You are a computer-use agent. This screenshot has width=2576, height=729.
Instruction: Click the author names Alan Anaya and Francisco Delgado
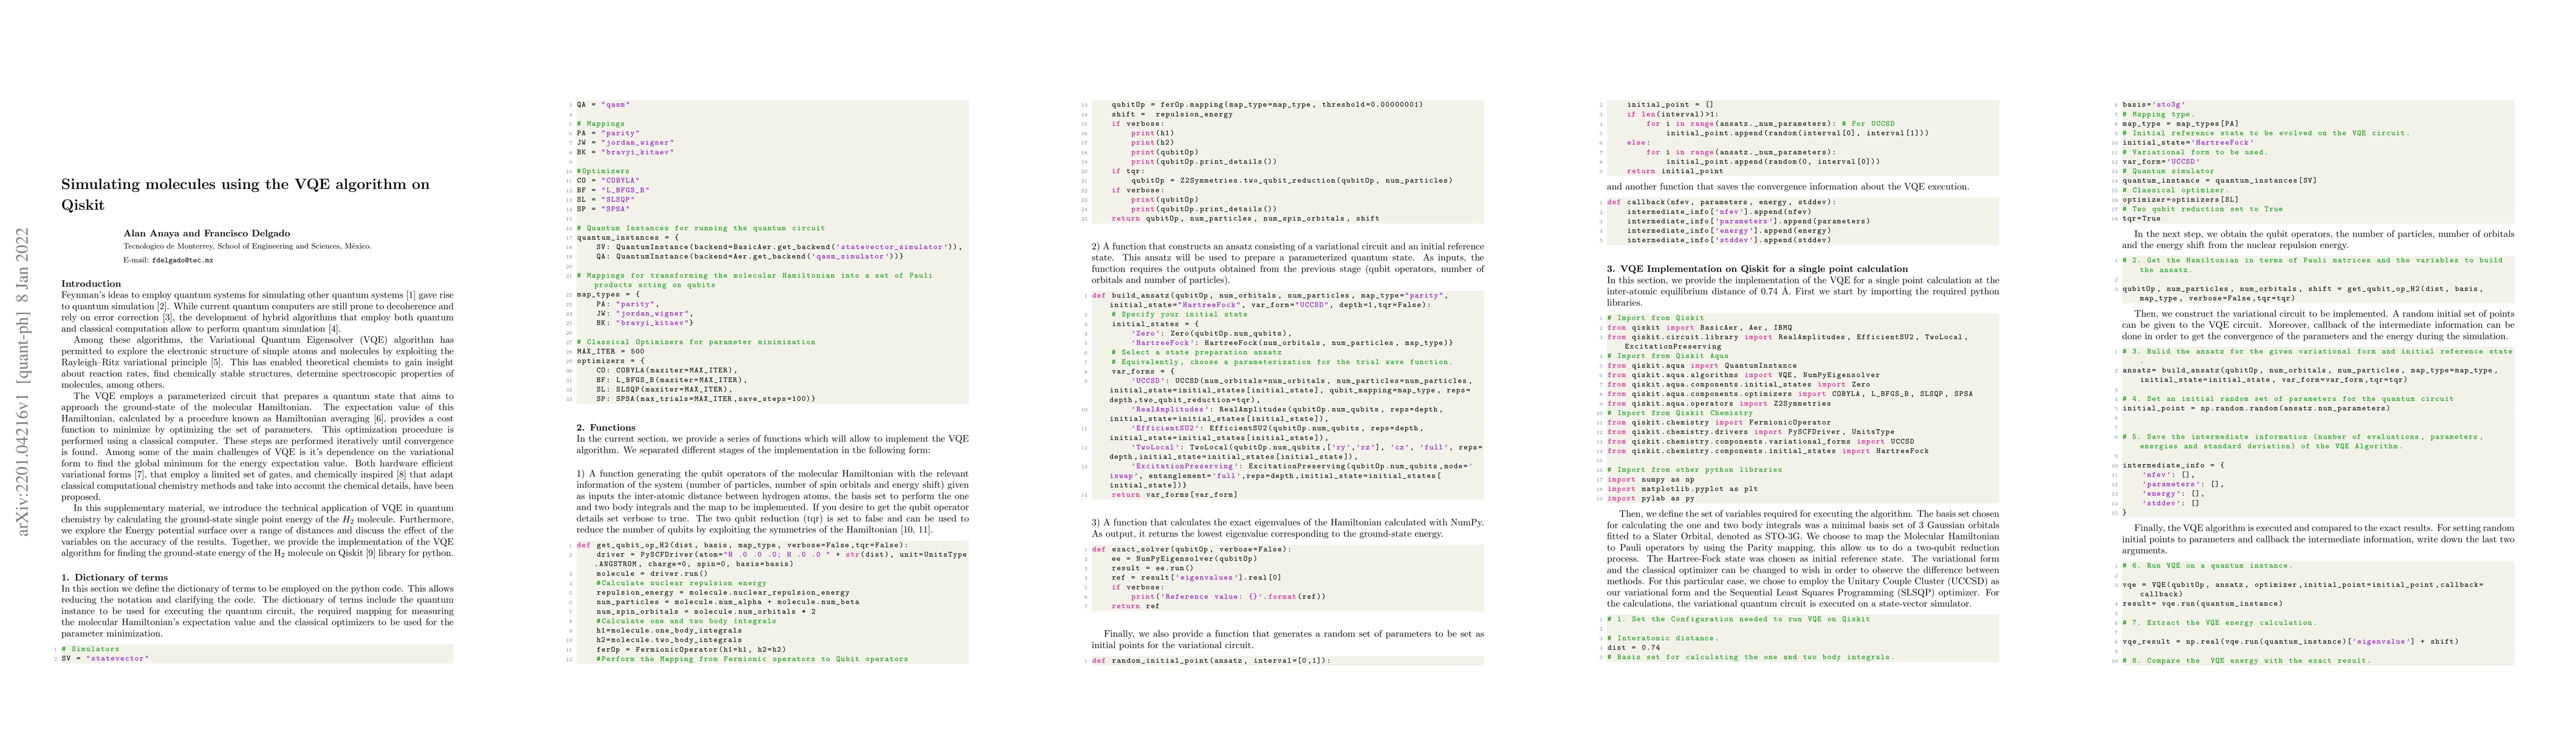(x=207, y=233)
